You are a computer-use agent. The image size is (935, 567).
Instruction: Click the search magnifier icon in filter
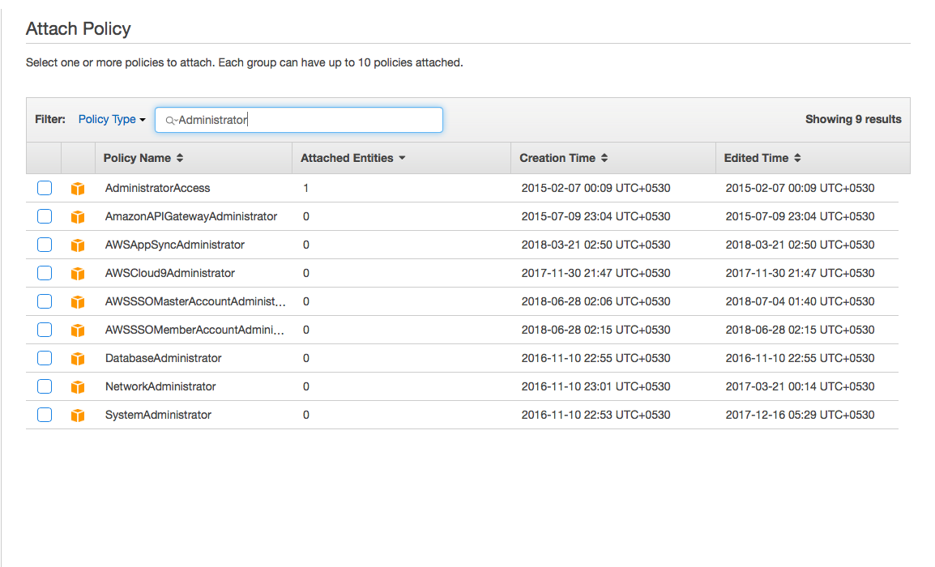coord(170,121)
